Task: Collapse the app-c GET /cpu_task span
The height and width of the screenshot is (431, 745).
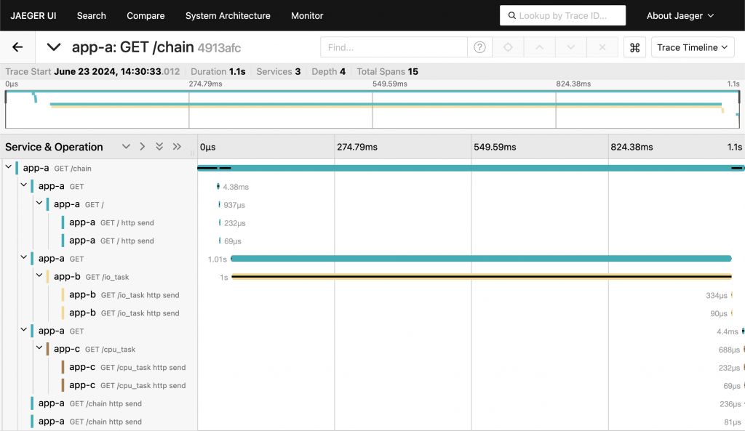Action: (39, 347)
